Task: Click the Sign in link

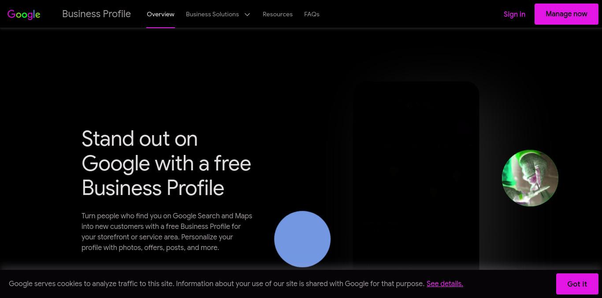Action: tap(514, 14)
